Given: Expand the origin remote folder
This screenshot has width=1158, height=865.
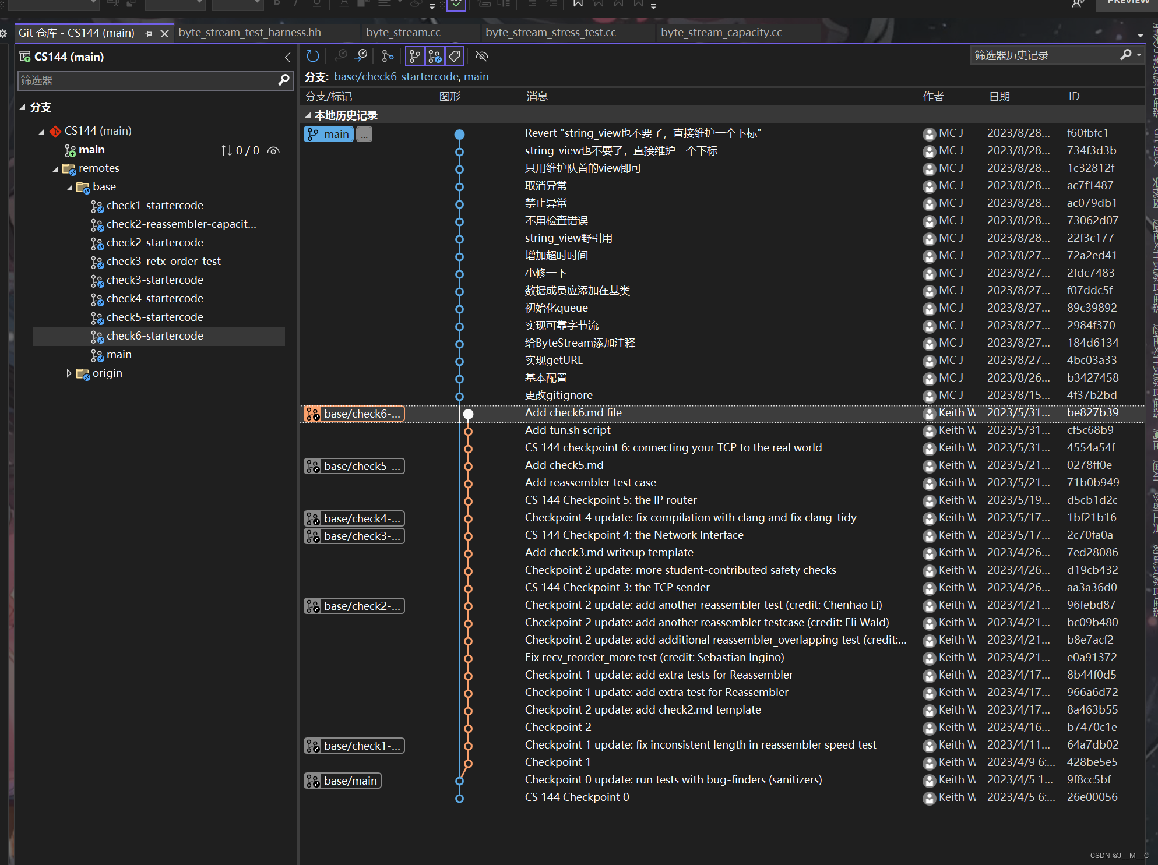Looking at the screenshot, I should [x=69, y=373].
